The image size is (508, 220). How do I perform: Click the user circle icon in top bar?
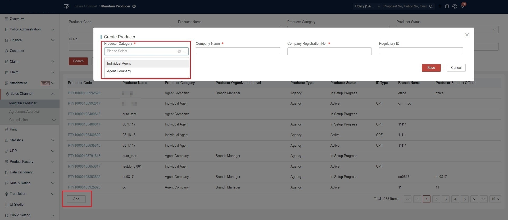click(x=455, y=6)
